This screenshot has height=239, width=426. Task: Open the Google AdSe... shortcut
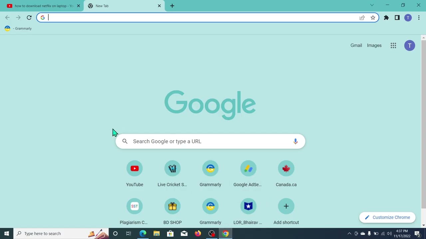tap(248, 174)
